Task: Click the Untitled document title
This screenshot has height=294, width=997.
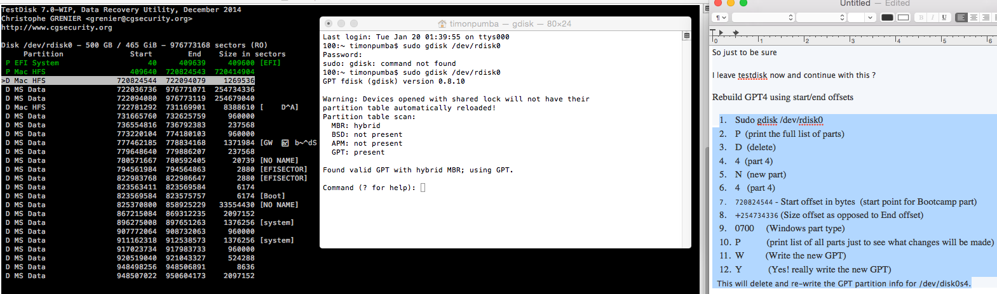Action: click(855, 3)
